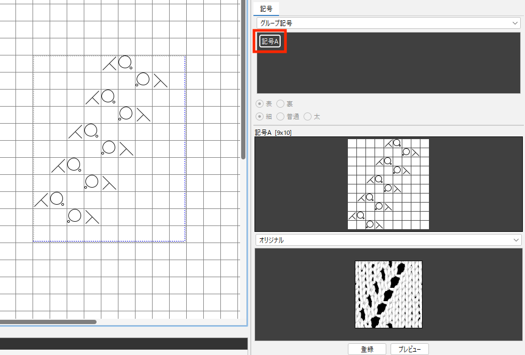The width and height of the screenshot is (525, 355).
Task: Click the canvas horizontal scrollbar thumb
Action: pos(48,322)
